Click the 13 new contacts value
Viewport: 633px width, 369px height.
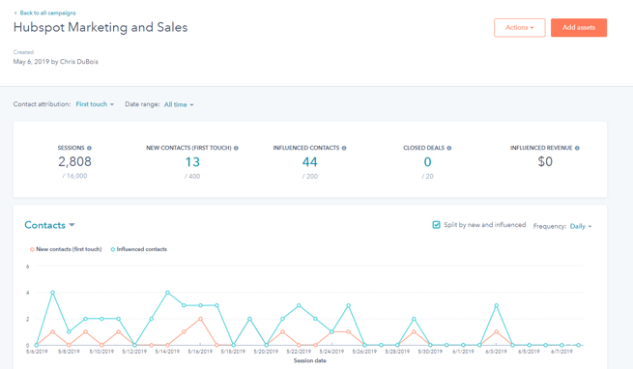click(x=192, y=162)
